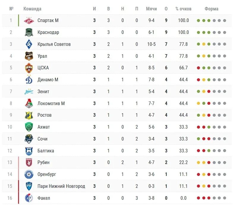This screenshot has height=206, width=235.
Task: Open the Ахмат team link
Action: click(44, 127)
